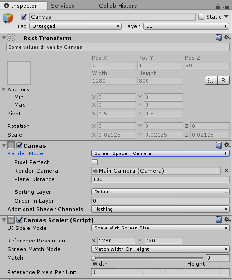The height and width of the screenshot is (280, 232).
Task: Open Canvas Scaler gear settings menu
Action: pyautogui.click(x=227, y=219)
